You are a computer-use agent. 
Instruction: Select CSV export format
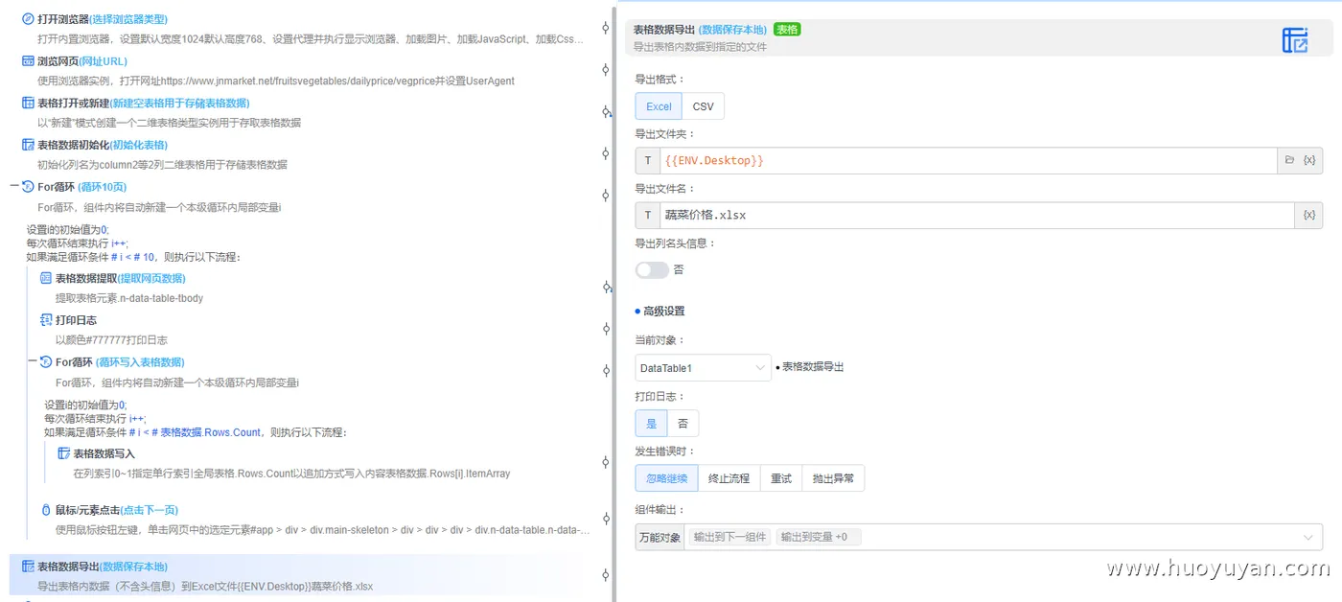(703, 106)
